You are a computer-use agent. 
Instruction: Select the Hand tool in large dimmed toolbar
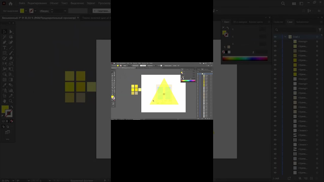tap(5, 101)
